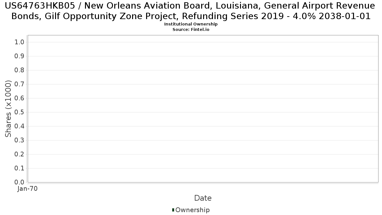
Task: Click the 1.0 y-axis tick label
Action: pyautogui.click(x=19, y=42)
